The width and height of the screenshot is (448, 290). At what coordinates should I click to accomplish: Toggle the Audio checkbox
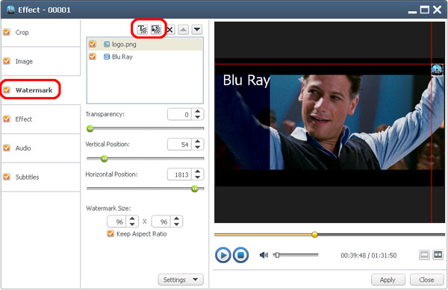7,148
